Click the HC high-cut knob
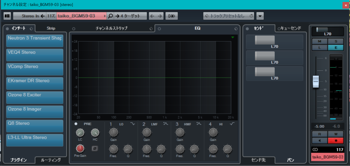 [95, 133]
